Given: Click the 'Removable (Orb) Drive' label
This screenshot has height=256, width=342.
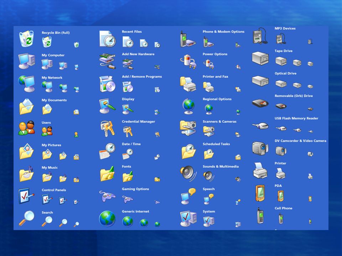Looking at the screenshot, I should pyautogui.click(x=294, y=96).
